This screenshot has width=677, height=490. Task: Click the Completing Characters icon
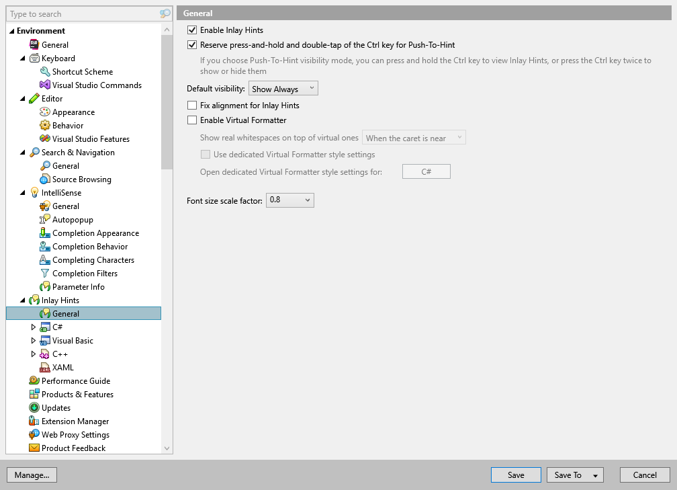[45, 259]
